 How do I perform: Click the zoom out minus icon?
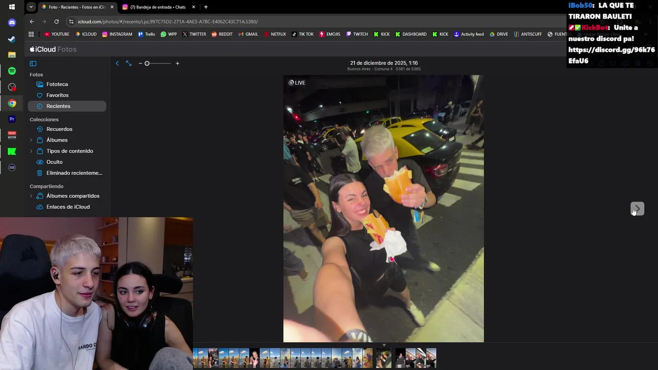click(x=140, y=63)
